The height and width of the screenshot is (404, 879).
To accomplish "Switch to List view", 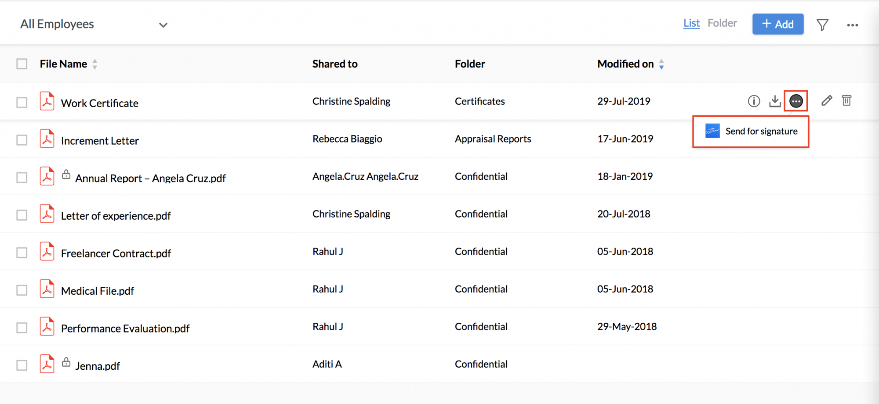I will coord(691,23).
